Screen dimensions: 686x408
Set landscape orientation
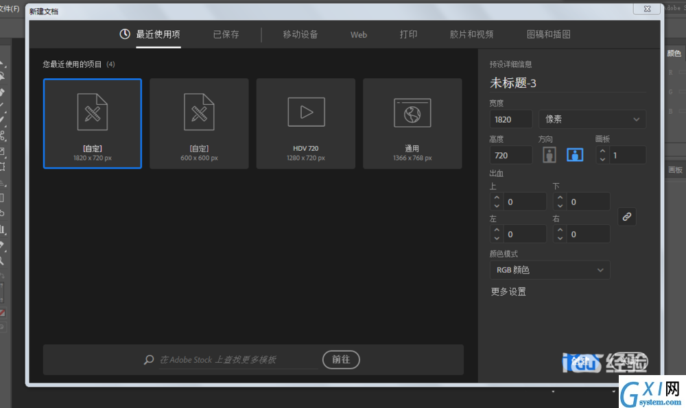coord(575,155)
